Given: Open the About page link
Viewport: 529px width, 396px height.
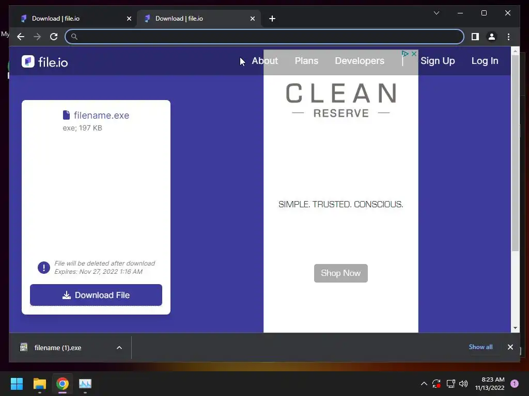Looking at the screenshot, I should [265, 61].
